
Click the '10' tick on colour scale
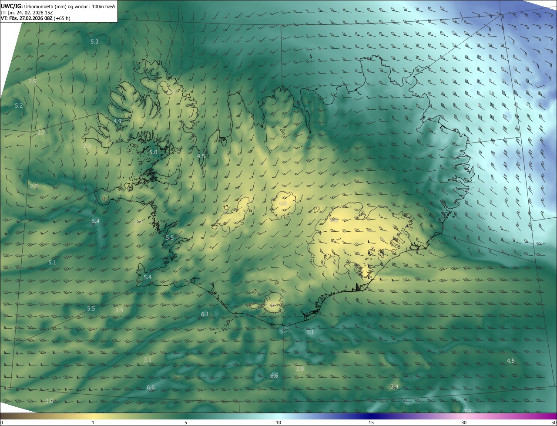click(x=278, y=423)
